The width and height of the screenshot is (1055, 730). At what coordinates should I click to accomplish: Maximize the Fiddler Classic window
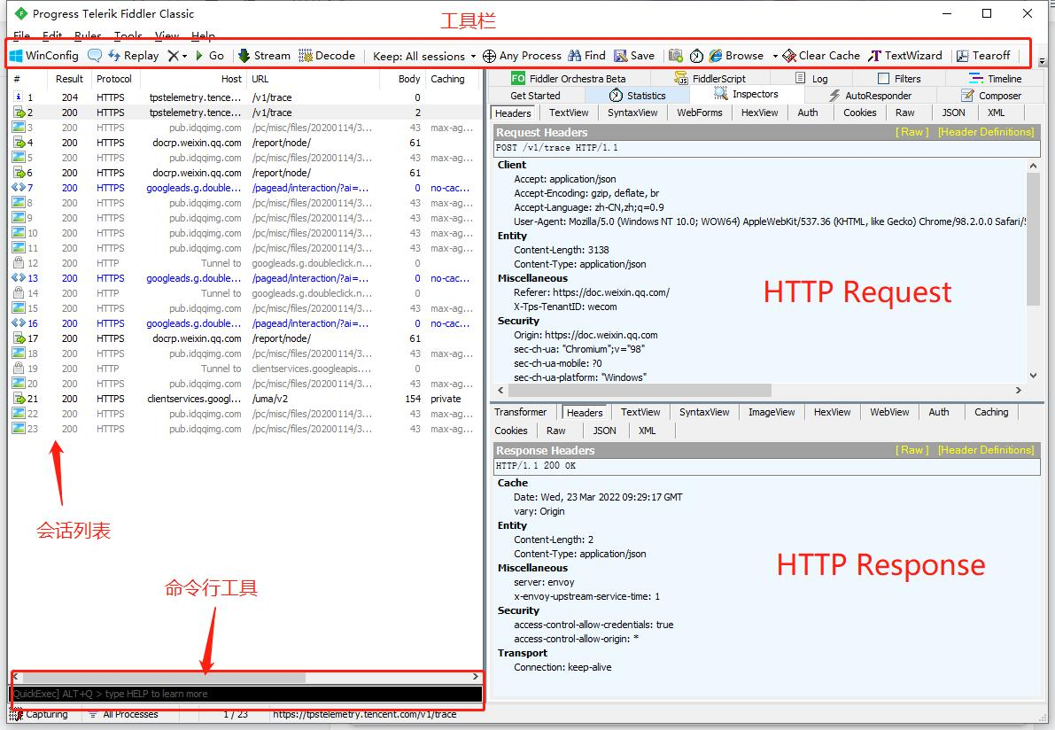coord(987,13)
